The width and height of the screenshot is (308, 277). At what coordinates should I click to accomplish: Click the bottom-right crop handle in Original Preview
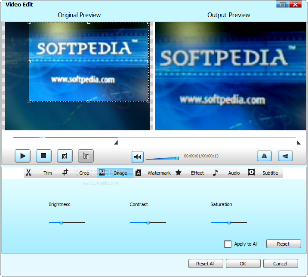pyautogui.click(x=148, y=101)
